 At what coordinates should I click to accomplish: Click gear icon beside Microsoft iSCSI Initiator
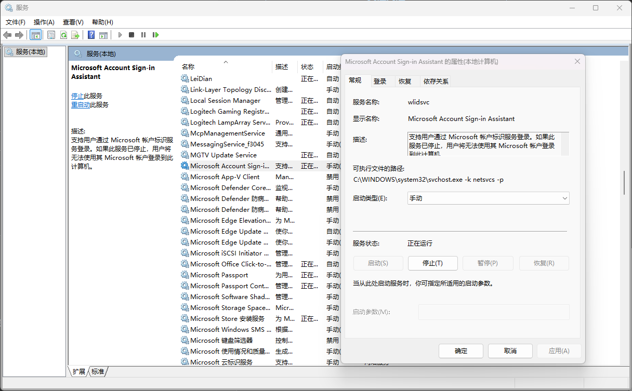tap(185, 253)
